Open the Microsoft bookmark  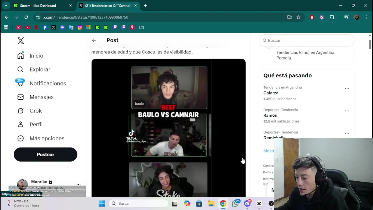(x=89, y=27)
